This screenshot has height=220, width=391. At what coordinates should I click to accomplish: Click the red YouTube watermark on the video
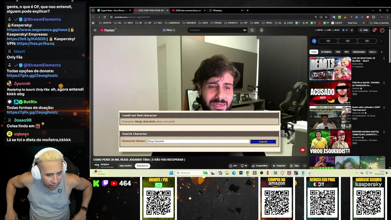click(302, 150)
